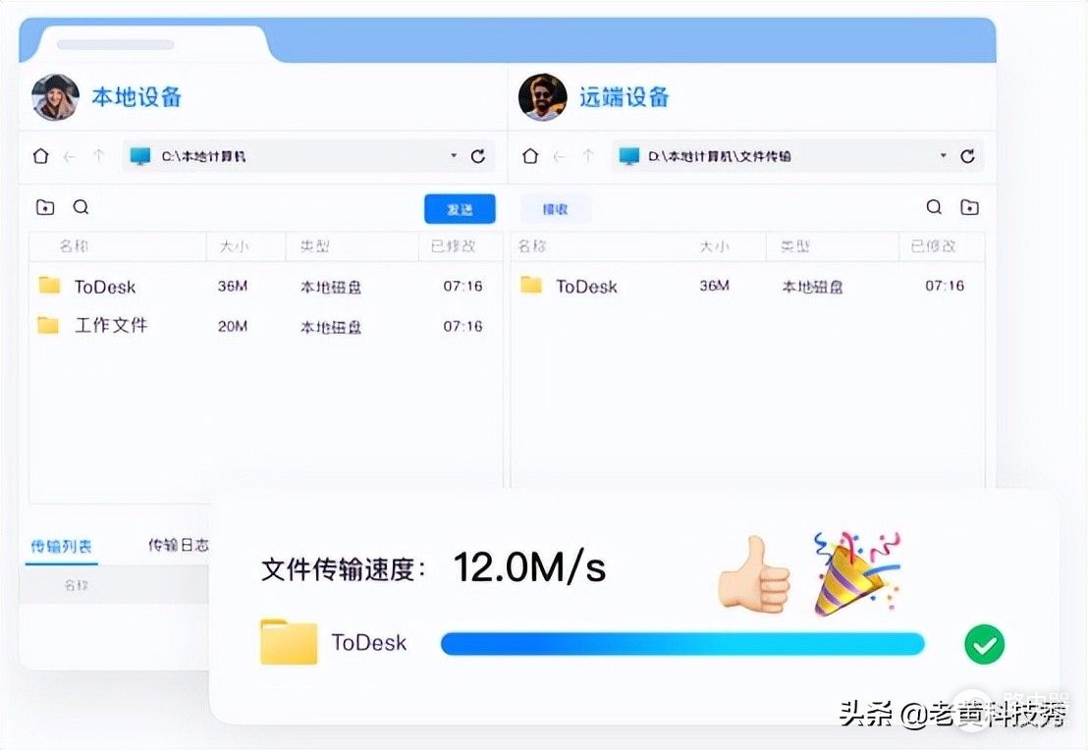Click the 12.0M/s transfer speed value
This screenshot has height=750, width=1088.
click(x=529, y=567)
